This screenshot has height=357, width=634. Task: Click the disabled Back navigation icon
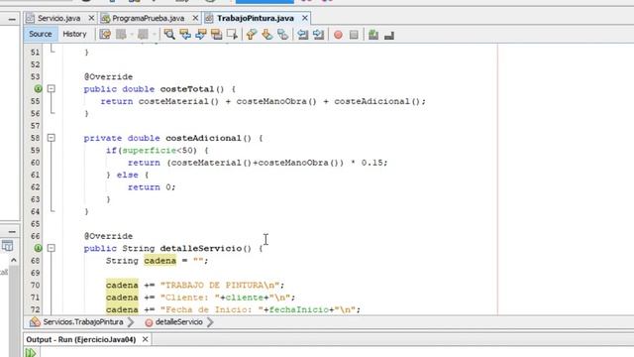(x=121, y=35)
